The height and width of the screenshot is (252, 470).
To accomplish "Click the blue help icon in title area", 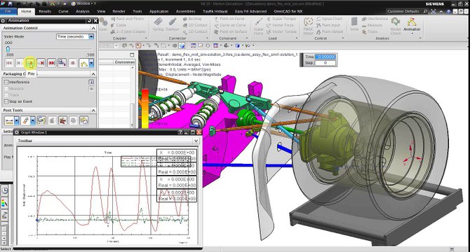I will point(448,11).
